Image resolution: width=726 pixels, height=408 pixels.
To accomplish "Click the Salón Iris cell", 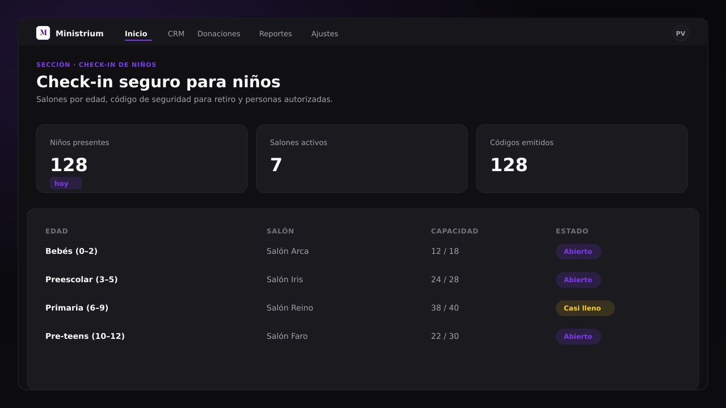I will coord(285,279).
